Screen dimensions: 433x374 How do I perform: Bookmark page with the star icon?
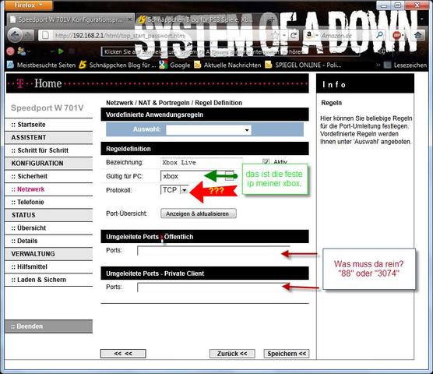coord(276,35)
